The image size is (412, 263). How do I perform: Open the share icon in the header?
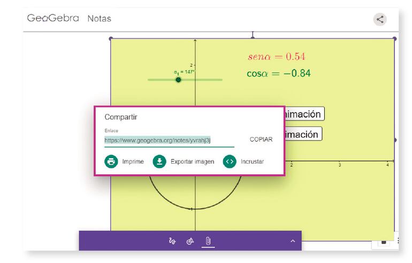coord(380,19)
